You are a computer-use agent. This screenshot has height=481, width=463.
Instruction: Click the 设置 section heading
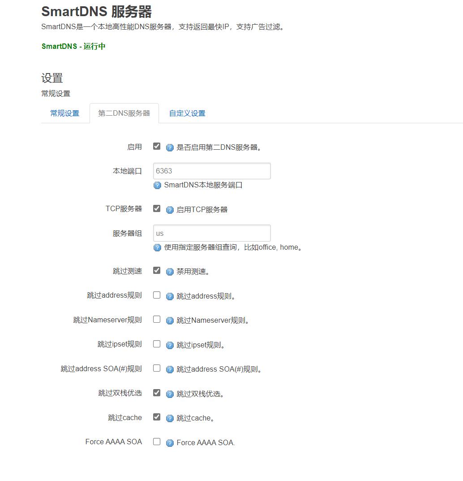[52, 78]
